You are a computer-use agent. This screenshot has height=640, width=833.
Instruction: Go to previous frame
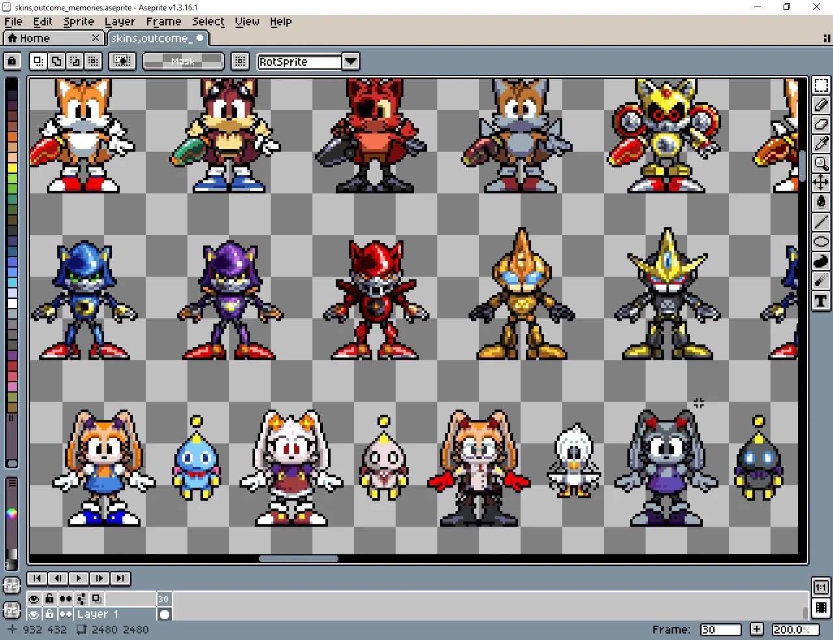click(57, 578)
